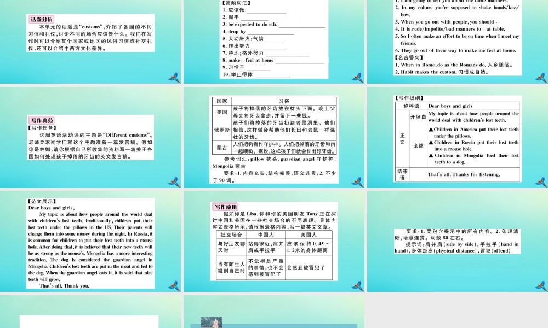Click the 开场白 cell in outline table

pyautogui.click(x=418, y=117)
